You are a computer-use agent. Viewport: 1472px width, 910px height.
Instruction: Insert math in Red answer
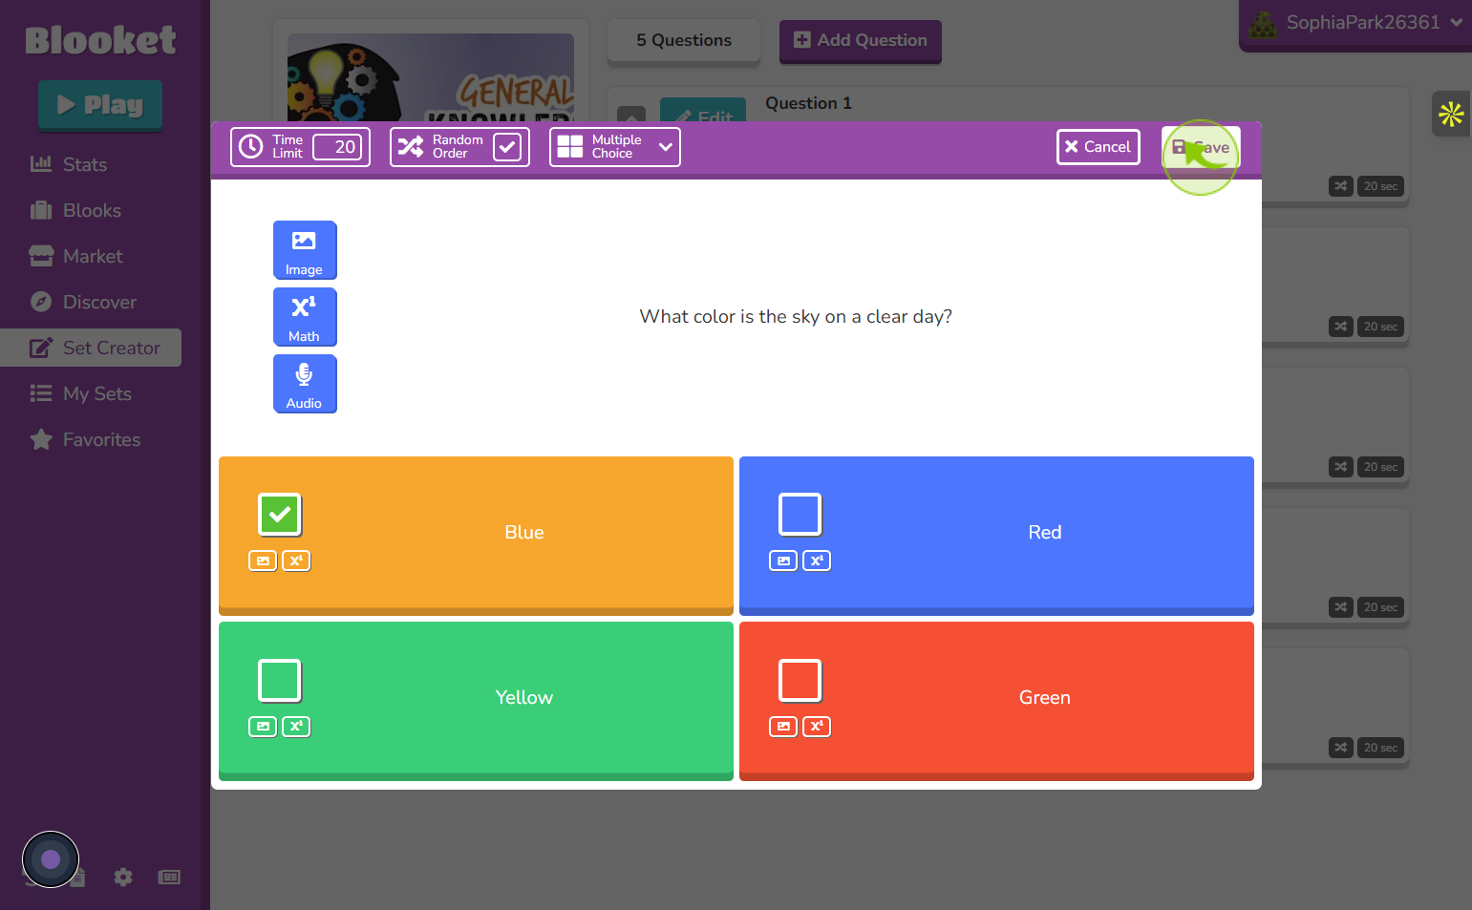tap(817, 561)
